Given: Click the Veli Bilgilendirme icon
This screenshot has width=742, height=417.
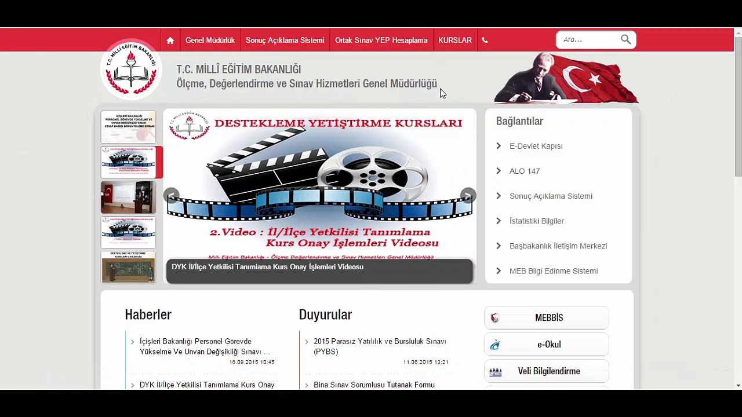Looking at the screenshot, I should click(495, 372).
